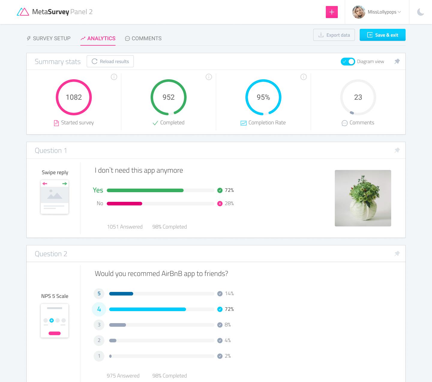Select the Yes checkmark at 72%

220,190
